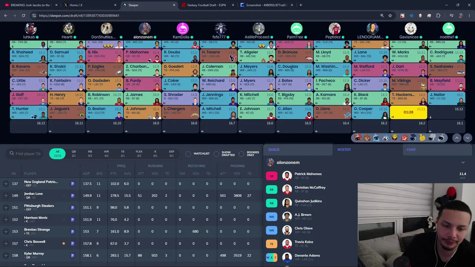Queue Pittsburgh Steelers using the plus icon
This screenshot has height=267, width=475.
coord(6,207)
